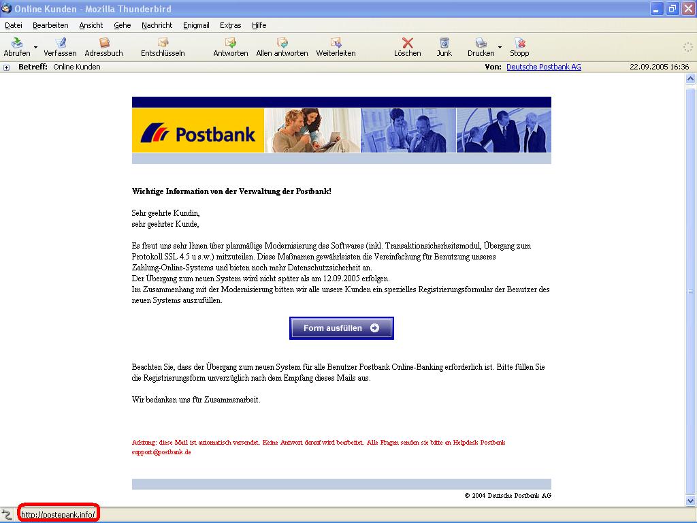
Task: Click the Postbank logo banner
Action: [198, 131]
